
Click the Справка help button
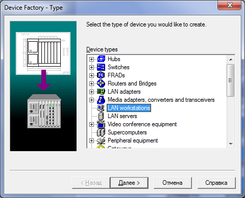216,183
